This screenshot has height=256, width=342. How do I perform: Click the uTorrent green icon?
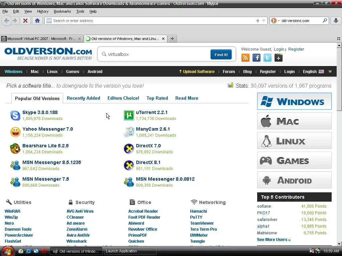(129, 115)
